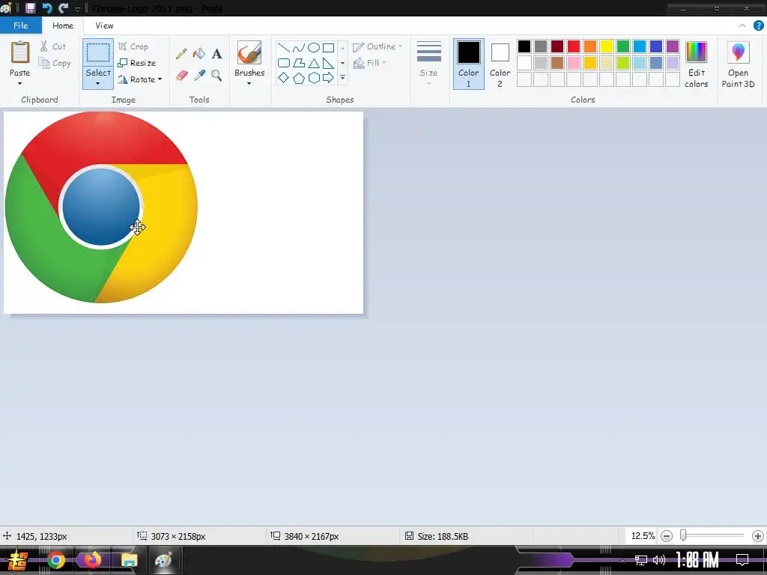Click the Cut button
Screen dimensions: 767x575
coord(53,46)
